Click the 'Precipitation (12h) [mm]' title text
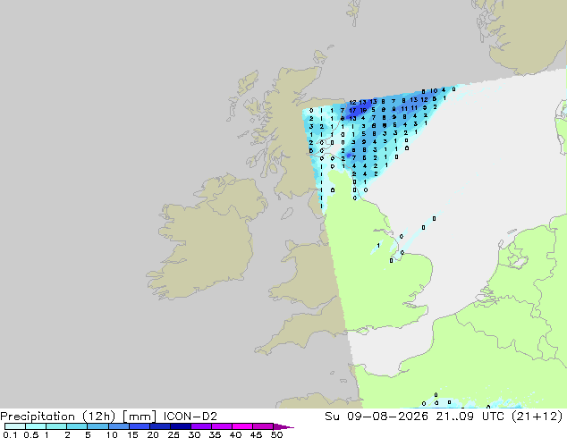The height and width of the screenshot is (438, 567). coord(78,417)
